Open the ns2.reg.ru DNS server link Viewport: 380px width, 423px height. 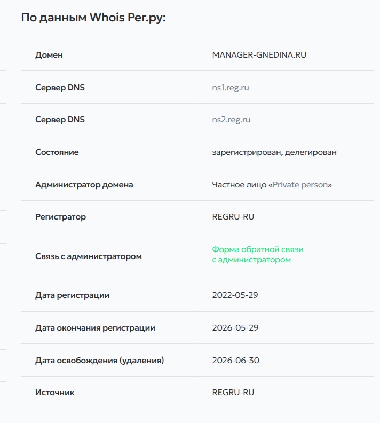pyautogui.click(x=231, y=120)
